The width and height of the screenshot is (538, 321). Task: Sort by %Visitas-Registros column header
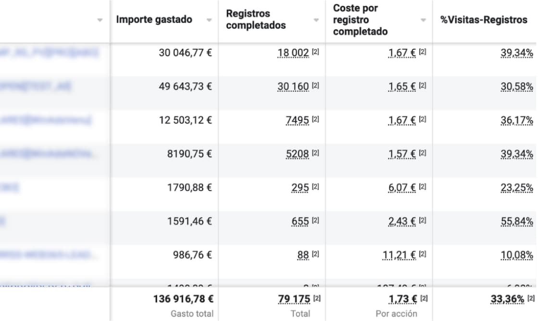pos(484,20)
